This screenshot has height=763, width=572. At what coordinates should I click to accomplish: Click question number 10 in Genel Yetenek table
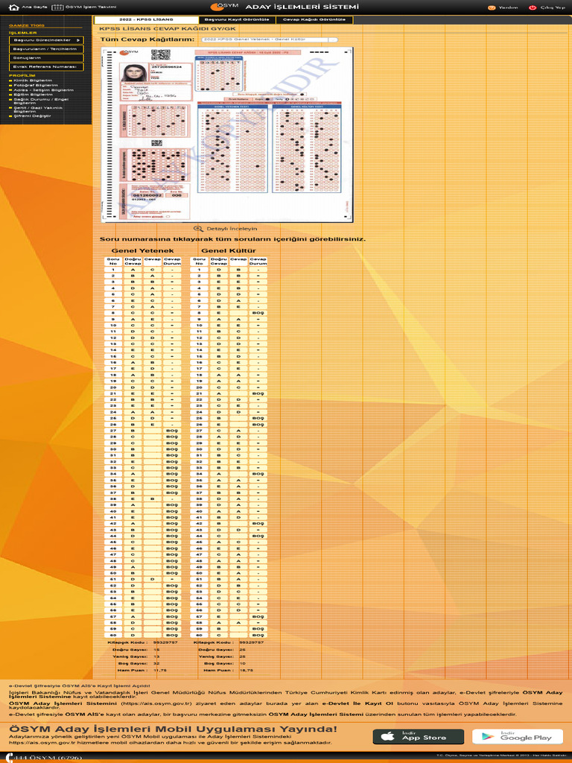point(113,325)
